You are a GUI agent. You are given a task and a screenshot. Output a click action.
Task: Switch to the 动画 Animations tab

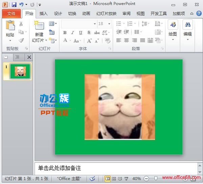pos(86,13)
